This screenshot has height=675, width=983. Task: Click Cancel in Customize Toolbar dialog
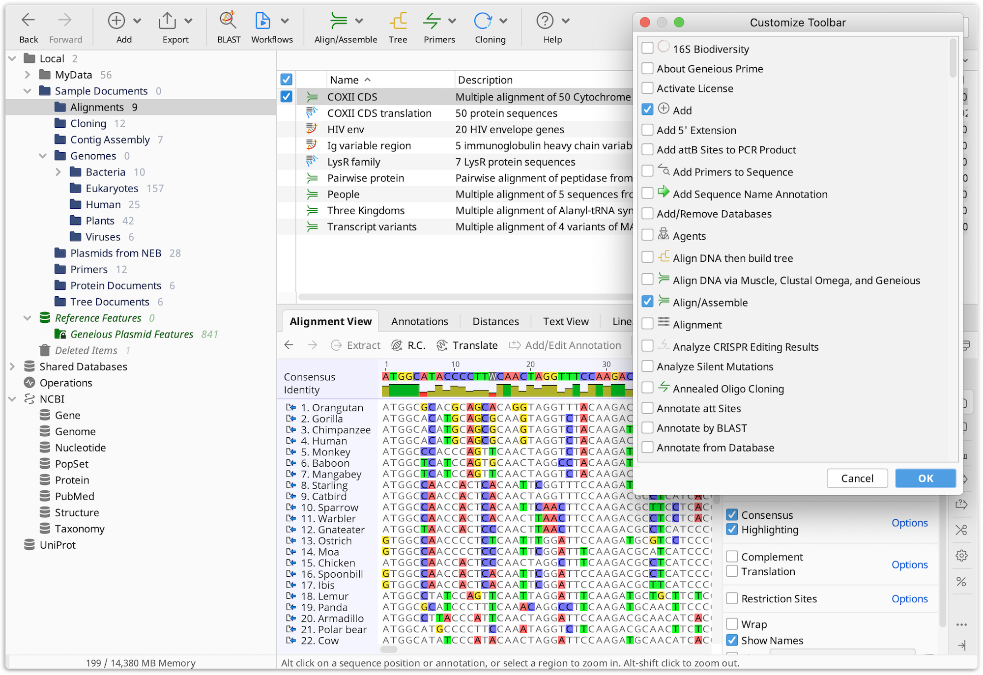[857, 478]
